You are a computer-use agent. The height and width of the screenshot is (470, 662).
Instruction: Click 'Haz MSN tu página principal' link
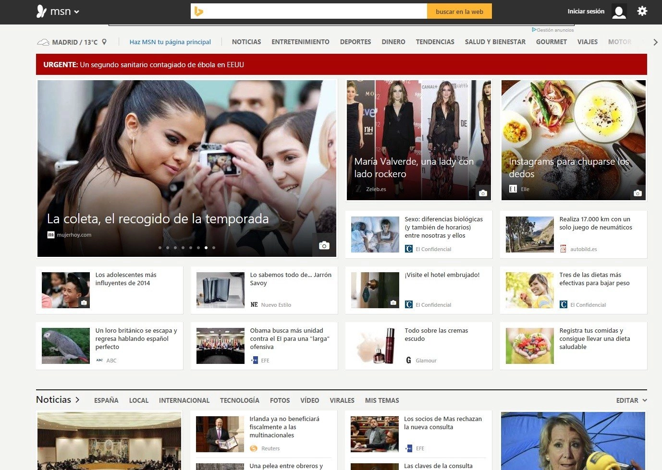point(170,42)
